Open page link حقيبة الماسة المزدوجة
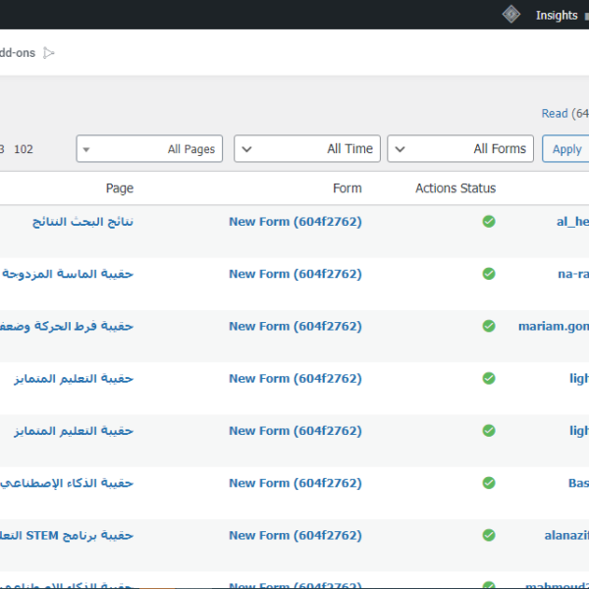The height and width of the screenshot is (589, 589). point(68,274)
